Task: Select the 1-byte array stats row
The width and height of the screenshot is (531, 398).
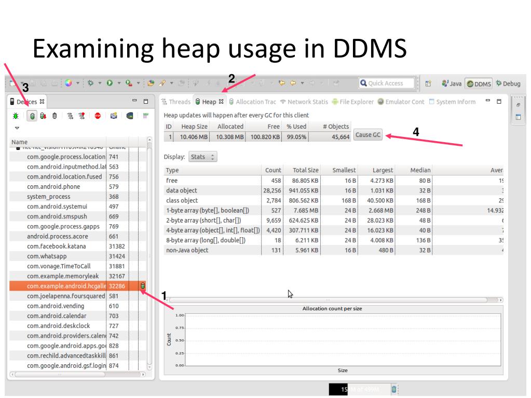Action: click(x=333, y=211)
